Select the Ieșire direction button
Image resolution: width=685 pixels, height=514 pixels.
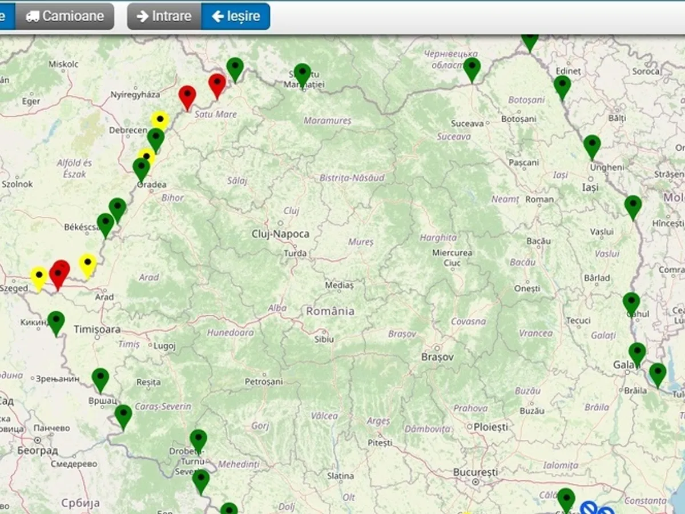pos(236,16)
